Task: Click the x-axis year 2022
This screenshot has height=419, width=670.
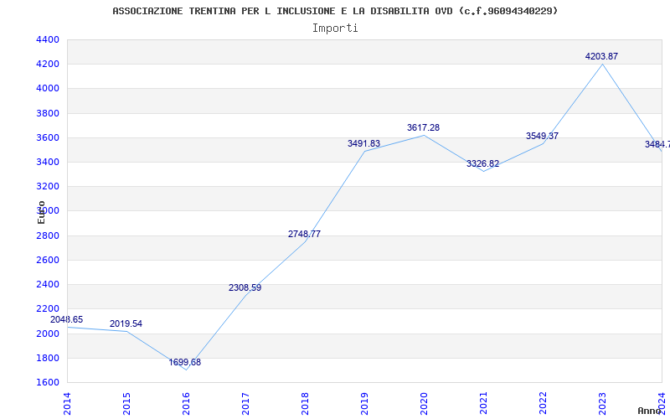Action: pyautogui.click(x=543, y=404)
